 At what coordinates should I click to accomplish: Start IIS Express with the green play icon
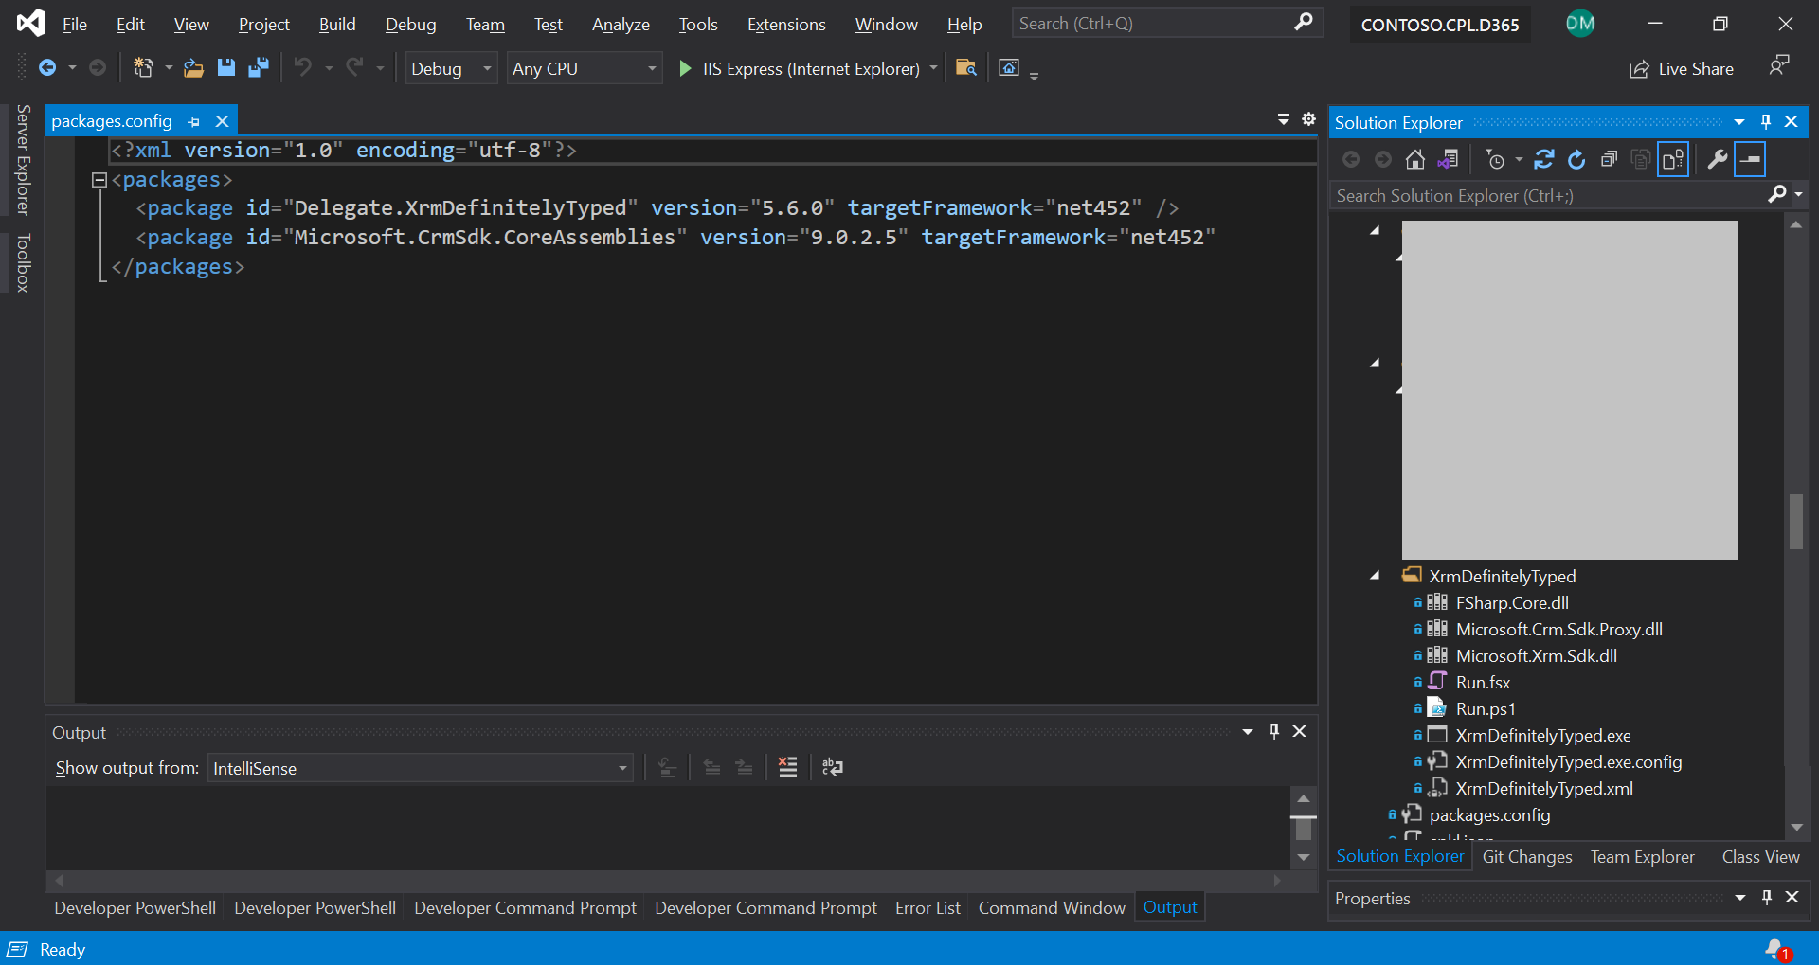(685, 68)
